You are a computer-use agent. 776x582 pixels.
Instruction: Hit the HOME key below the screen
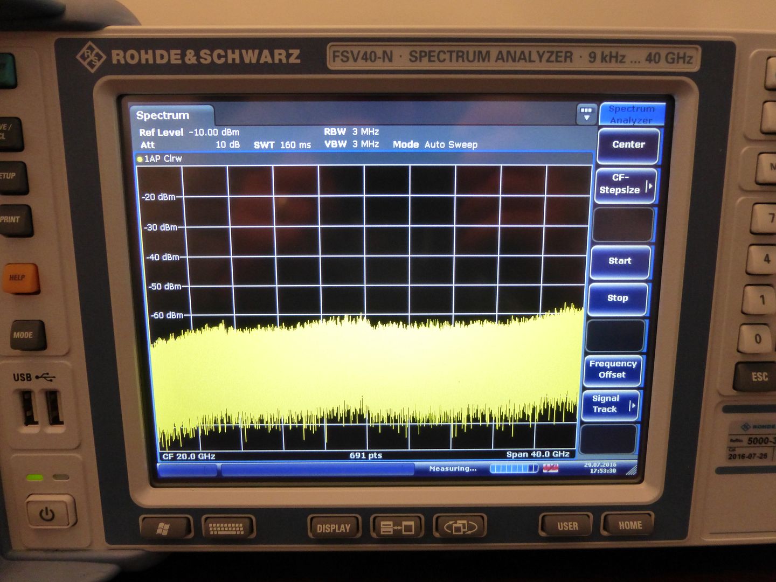[628, 524]
